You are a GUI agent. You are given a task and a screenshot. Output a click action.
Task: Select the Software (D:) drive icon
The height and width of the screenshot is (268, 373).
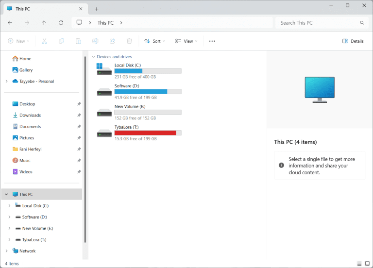tap(104, 92)
